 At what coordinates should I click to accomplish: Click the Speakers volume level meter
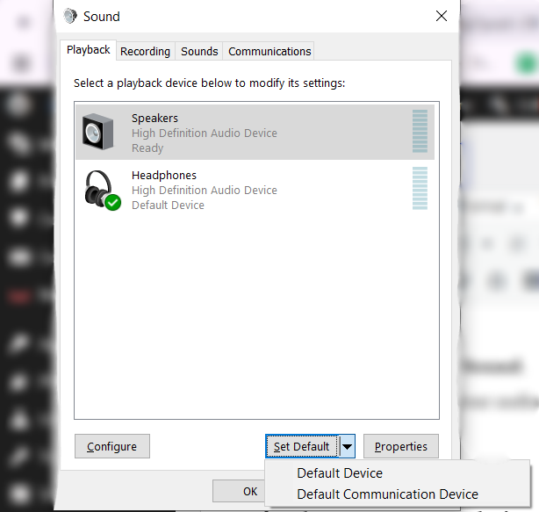(x=420, y=131)
